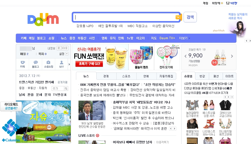The height and width of the screenshot is (144, 251).
Task: Click the stock search magnifier icon
Action: point(66,88)
